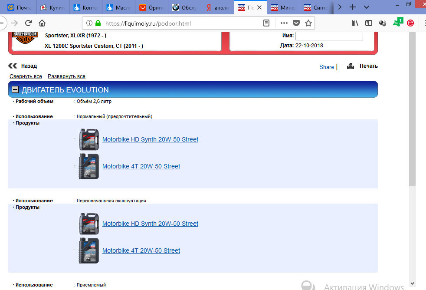Focus the Имя input field
Viewport: 426px width, 290px height.
click(x=329, y=36)
